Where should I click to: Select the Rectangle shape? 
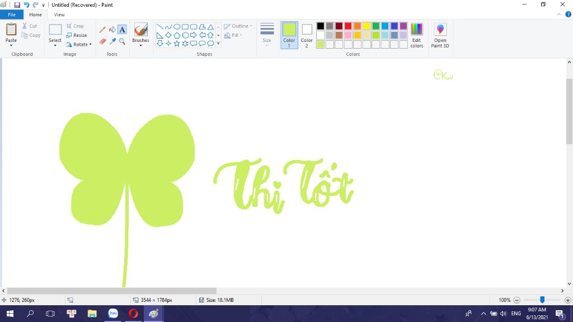point(185,27)
